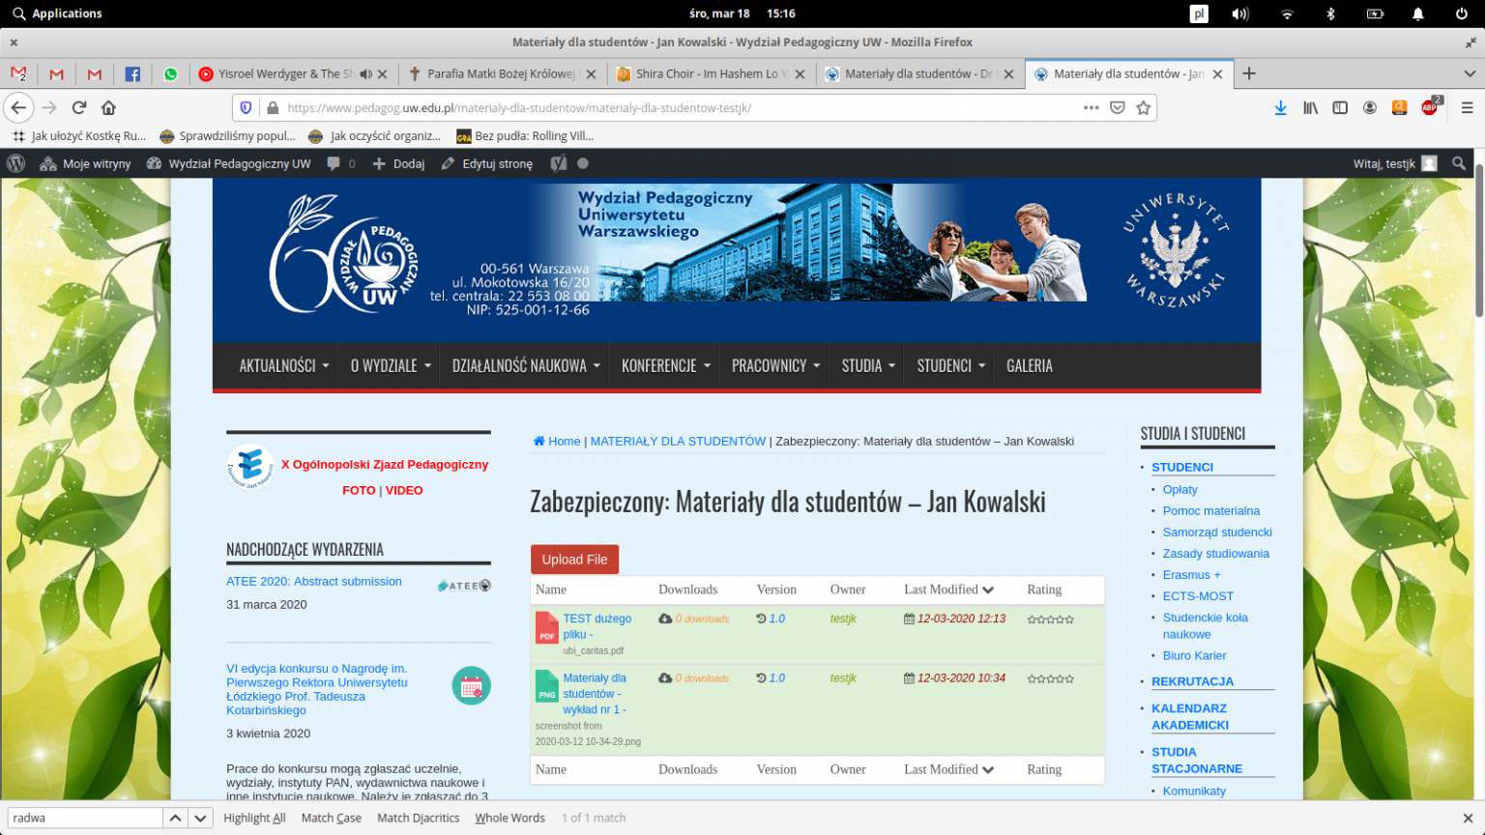1485x835 pixels.
Task: Toggle Highlight All in find bar
Action: point(254,818)
